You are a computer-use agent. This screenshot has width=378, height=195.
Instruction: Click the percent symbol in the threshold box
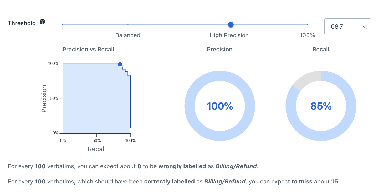pyautogui.click(x=365, y=27)
